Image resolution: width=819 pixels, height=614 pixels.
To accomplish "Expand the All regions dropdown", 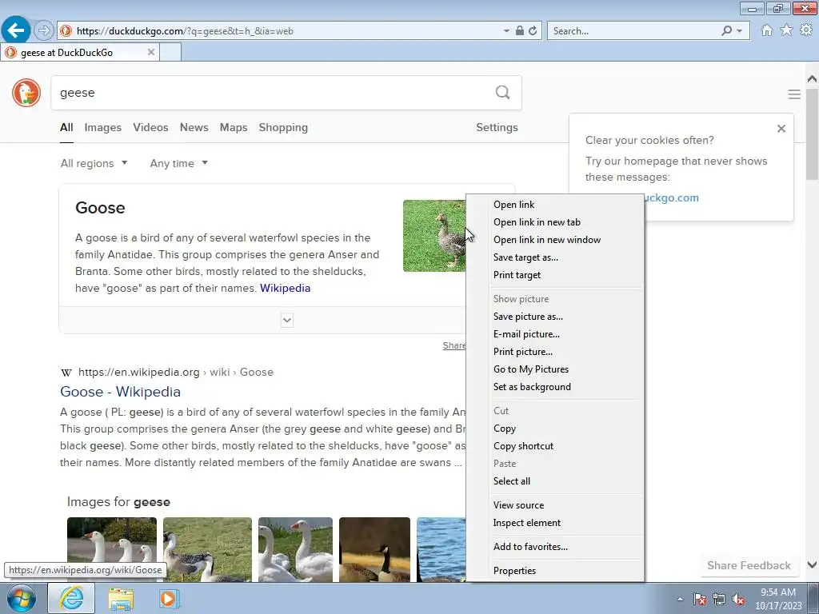I will coord(94,163).
